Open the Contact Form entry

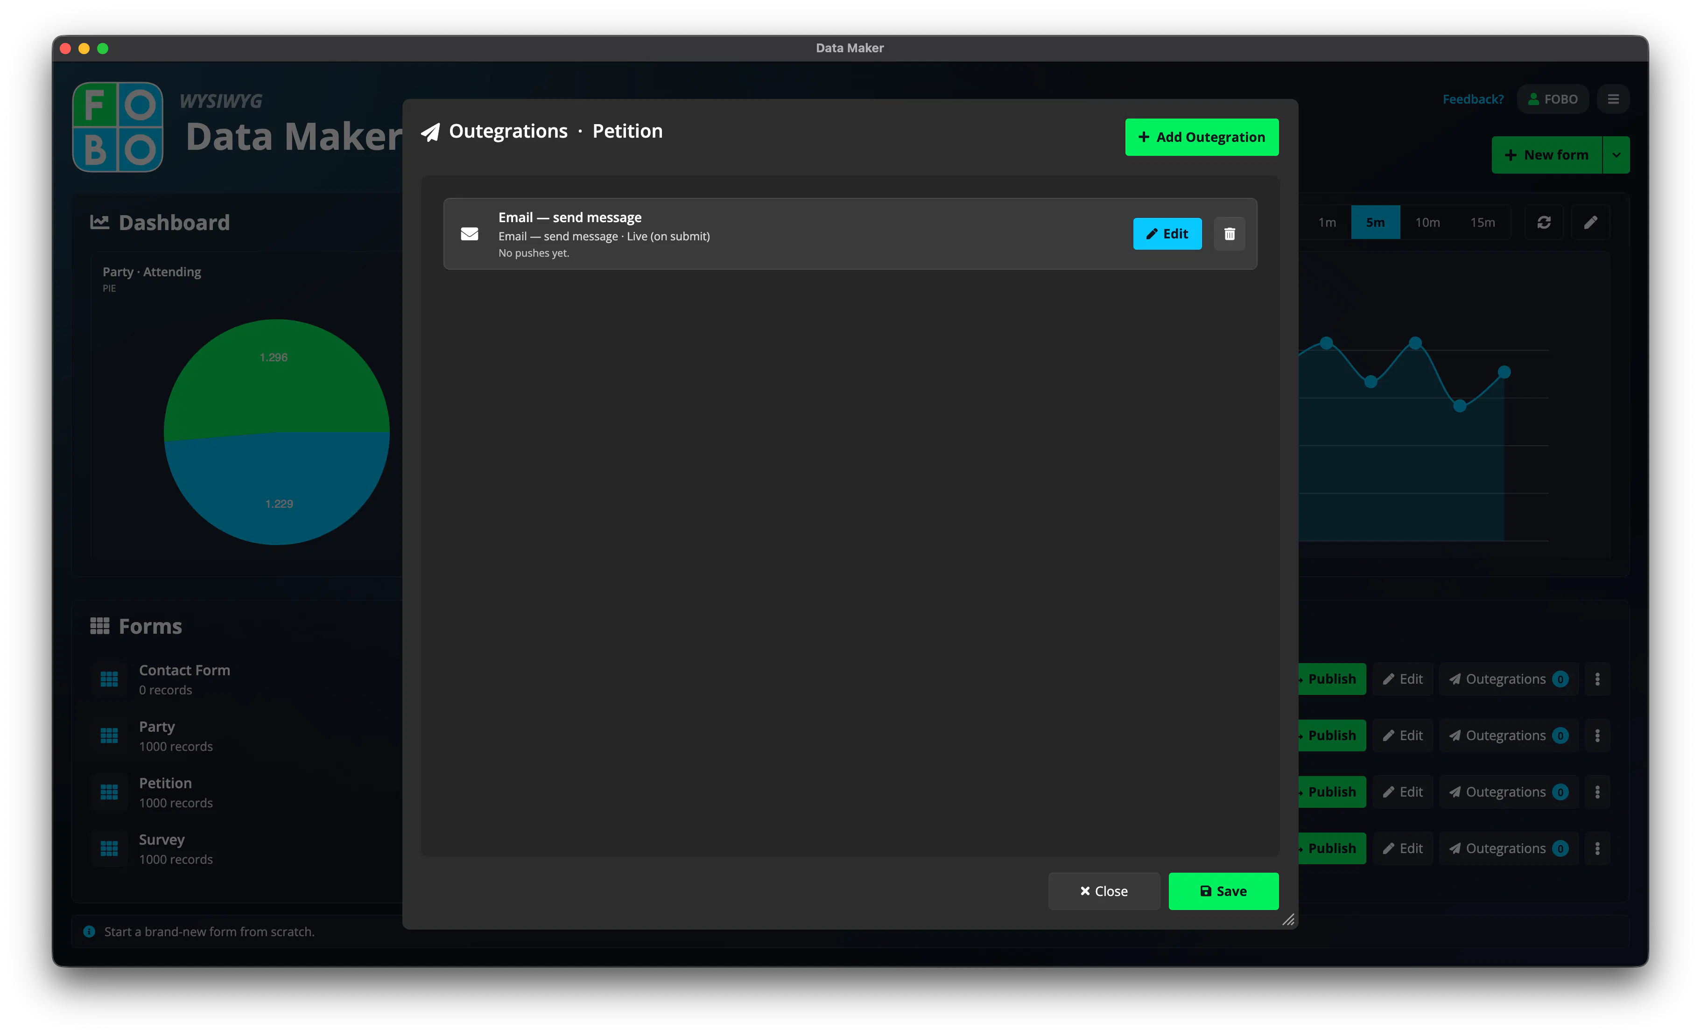click(x=184, y=679)
